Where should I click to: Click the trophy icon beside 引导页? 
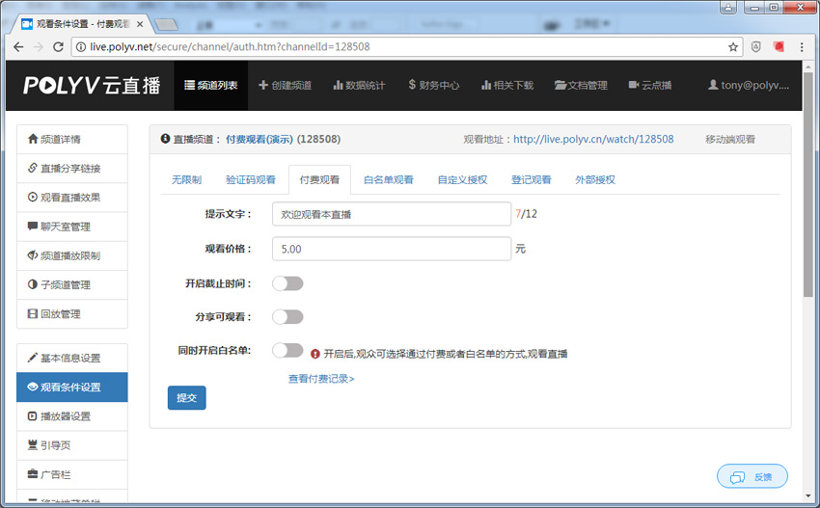(34, 445)
